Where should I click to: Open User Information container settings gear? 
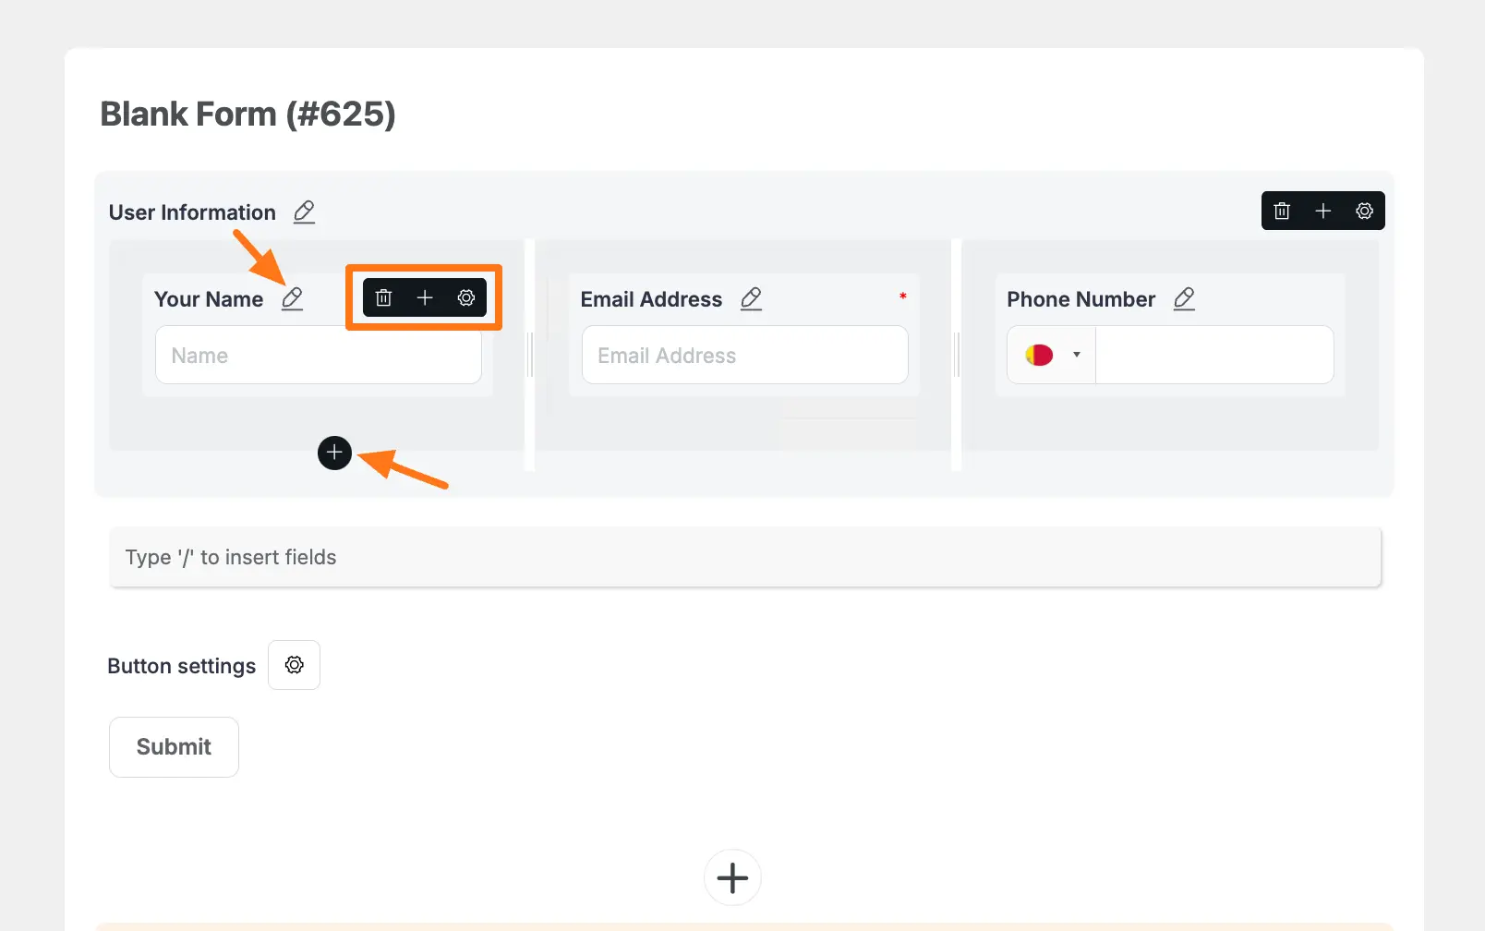(1364, 212)
